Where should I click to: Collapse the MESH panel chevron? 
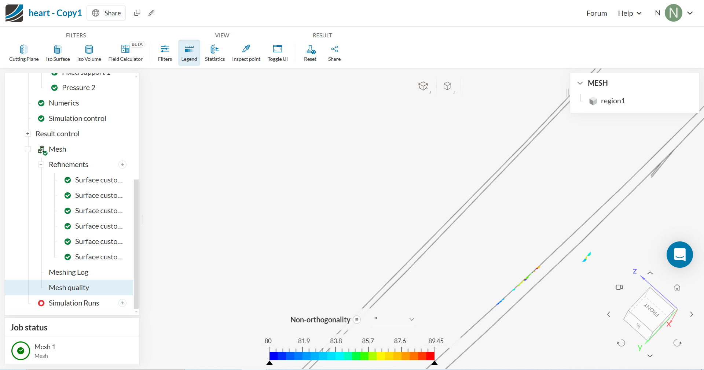[x=580, y=83]
